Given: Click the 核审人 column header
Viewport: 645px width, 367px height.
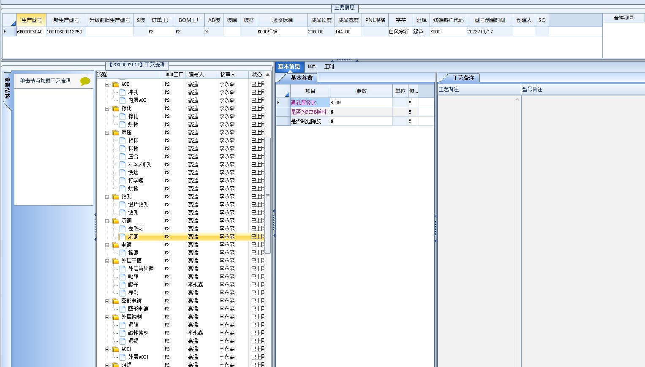Looking at the screenshot, I should (233, 74).
